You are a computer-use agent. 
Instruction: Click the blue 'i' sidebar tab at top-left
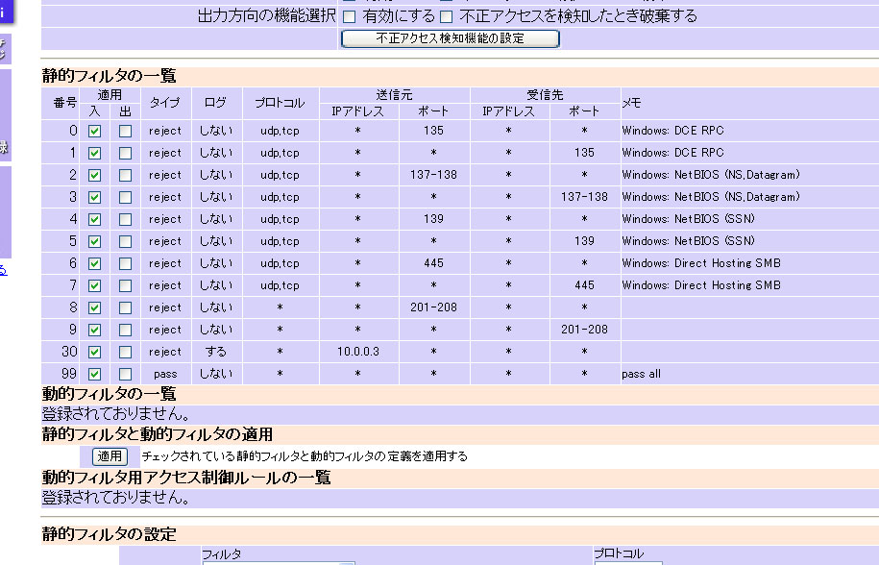coord(6,12)
